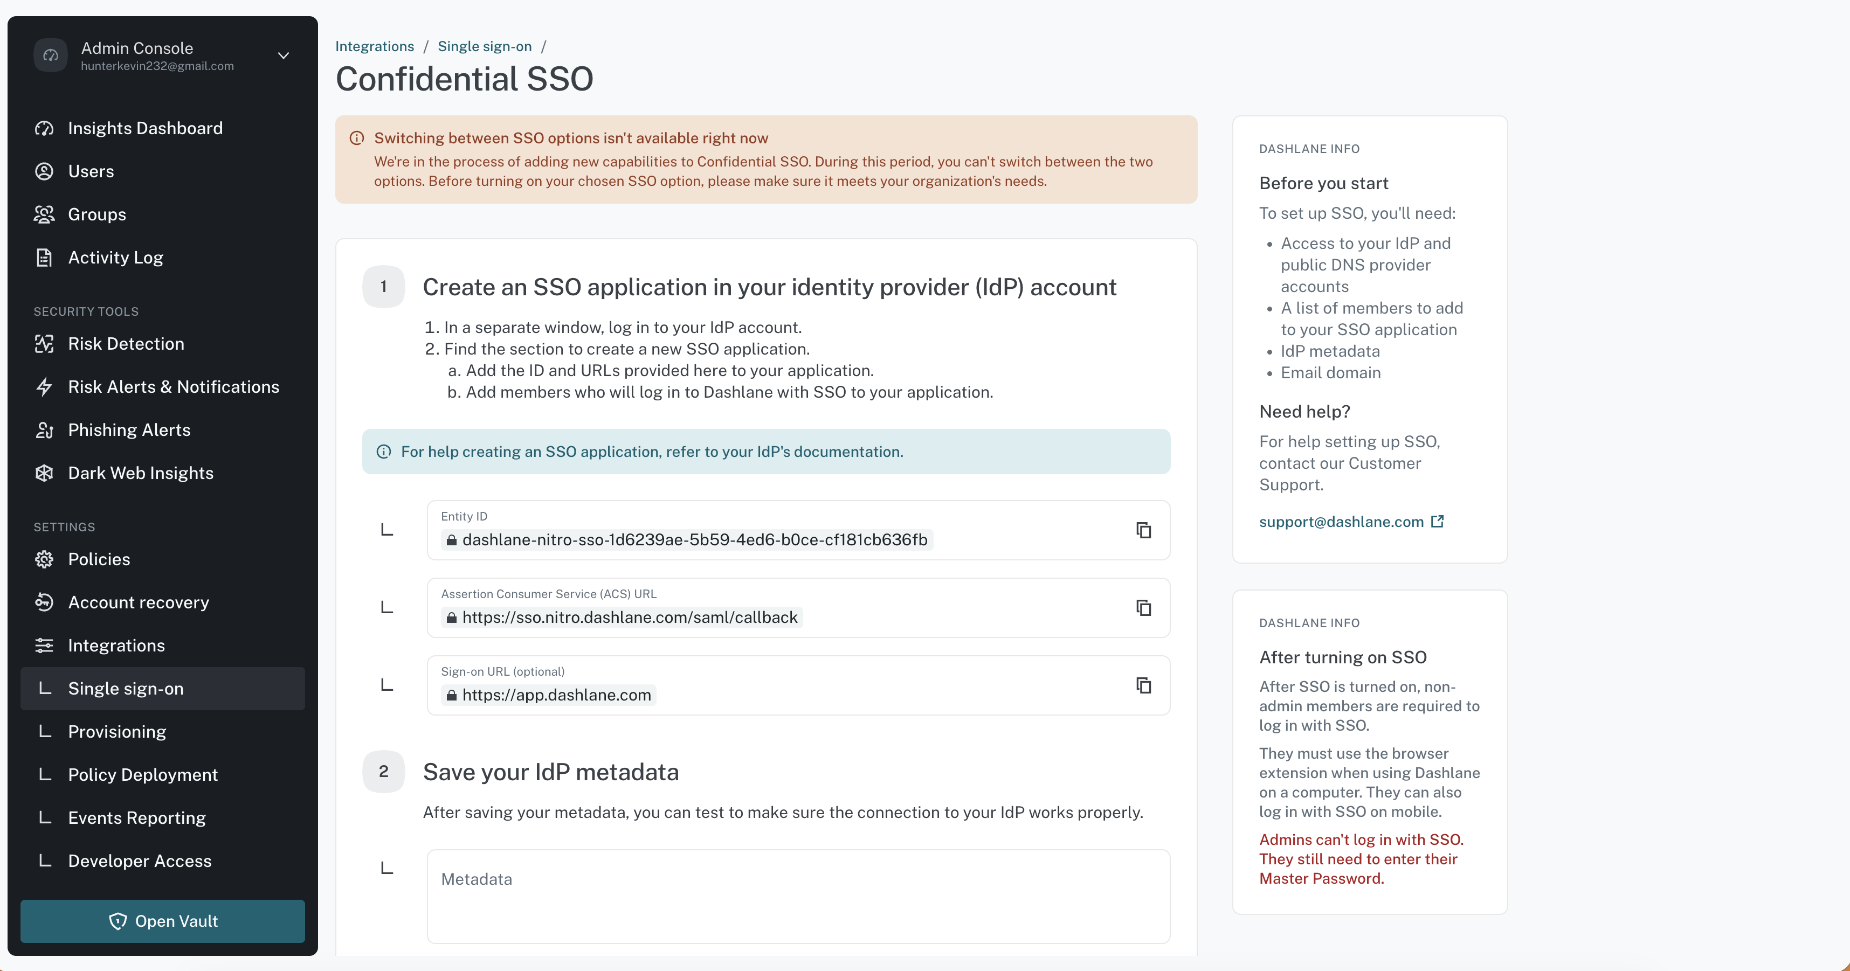Viewport: 1850px width, 971px height.
Task: Click the Integrations breadcrumb link
Action: click(374, 46)
